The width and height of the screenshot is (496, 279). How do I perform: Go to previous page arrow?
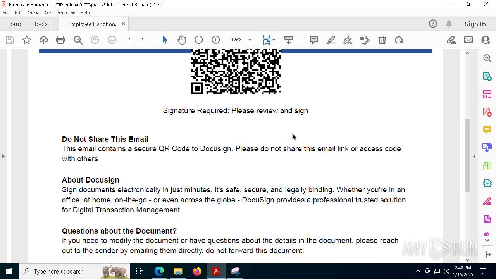[95, 40]
